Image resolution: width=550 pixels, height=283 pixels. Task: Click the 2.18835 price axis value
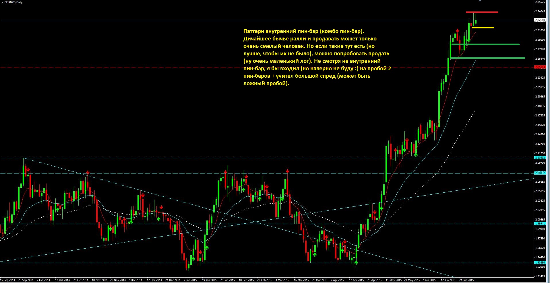(540, 106)
